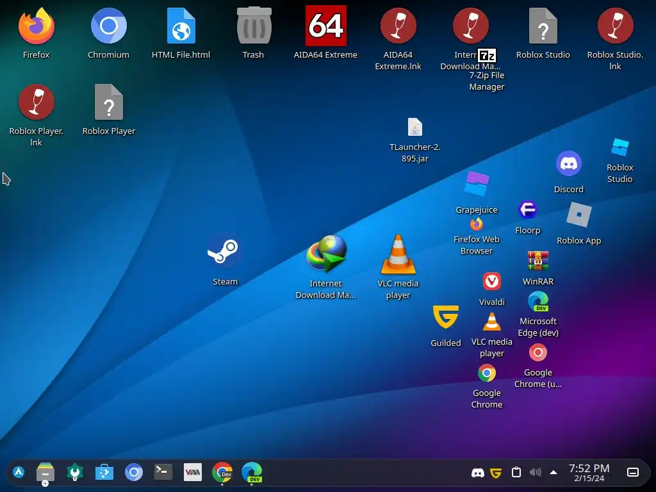Switch to Chrome Dev in the taskbar
Viewport: 656px width, 492px height.
click(222, 472)
